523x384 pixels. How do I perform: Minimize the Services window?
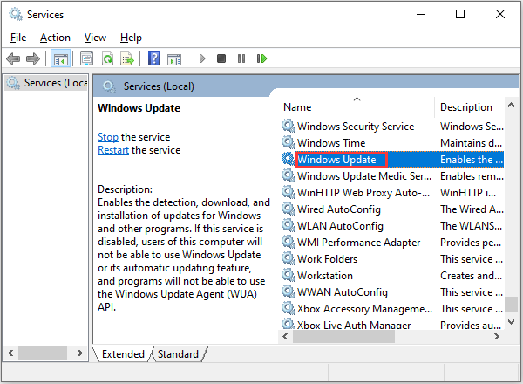421,14
